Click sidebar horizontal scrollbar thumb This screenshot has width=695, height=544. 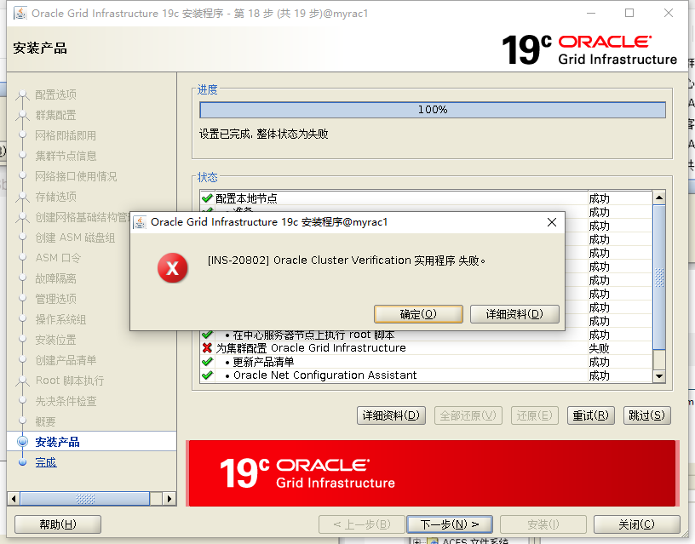[x=85, y=499]
